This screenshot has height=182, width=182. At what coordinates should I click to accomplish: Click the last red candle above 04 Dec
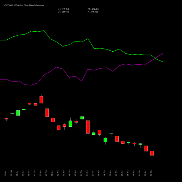[152, 153]
